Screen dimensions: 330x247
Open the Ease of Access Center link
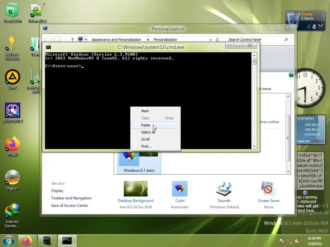70,206
